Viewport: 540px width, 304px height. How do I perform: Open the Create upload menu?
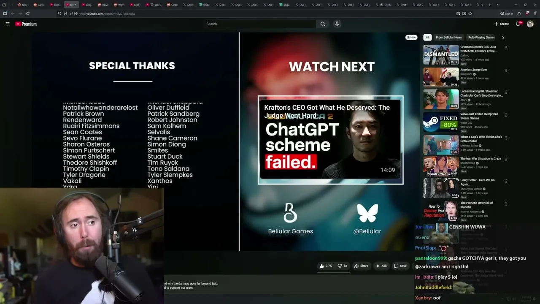tap(502, 24)
